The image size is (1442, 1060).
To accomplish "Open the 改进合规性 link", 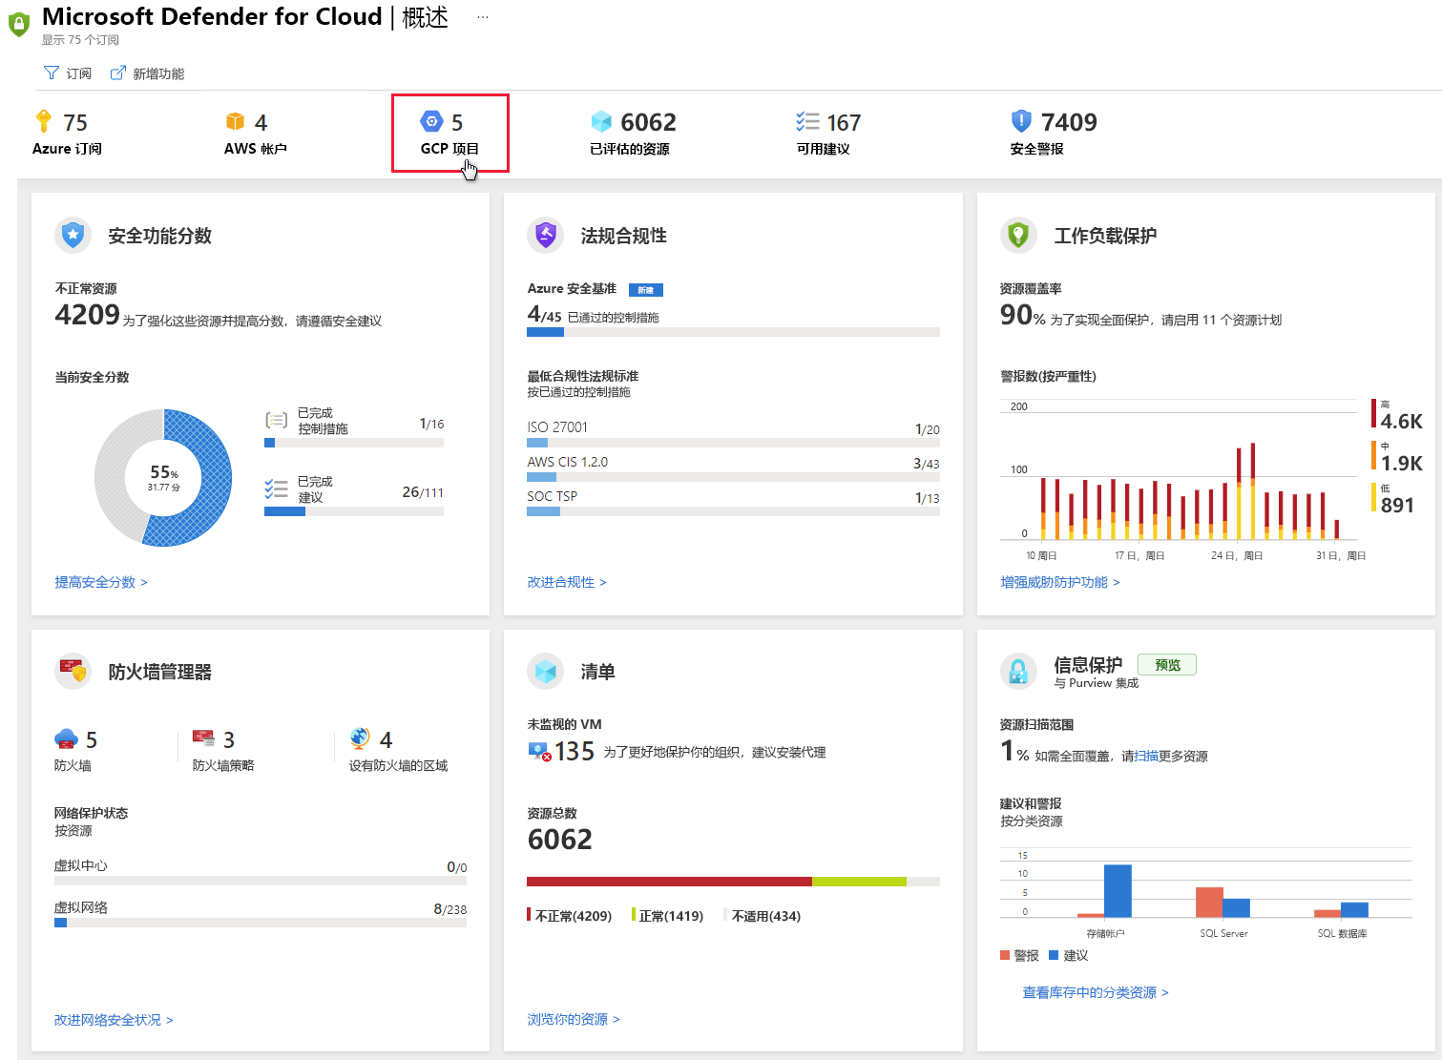I will (567, 582).
